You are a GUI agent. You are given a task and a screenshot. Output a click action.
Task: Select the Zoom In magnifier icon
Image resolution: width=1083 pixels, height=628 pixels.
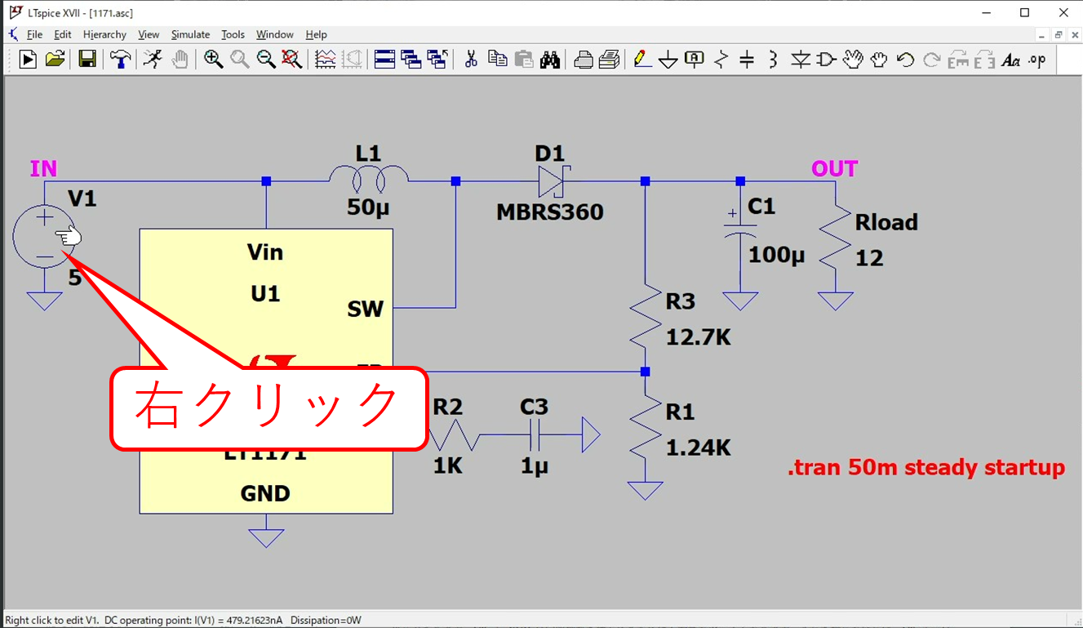pos(214,59)
